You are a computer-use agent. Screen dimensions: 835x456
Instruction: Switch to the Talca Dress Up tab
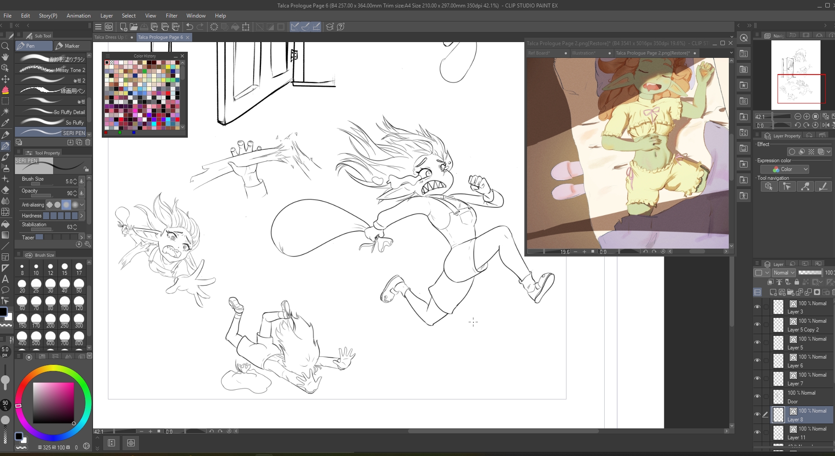coord(109,37)
